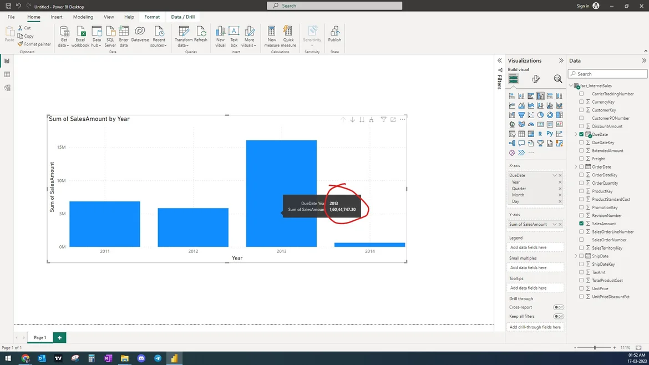Open the Modeling ribbon tab
This screenshot has height=365, width=649.
click(83, 17)
